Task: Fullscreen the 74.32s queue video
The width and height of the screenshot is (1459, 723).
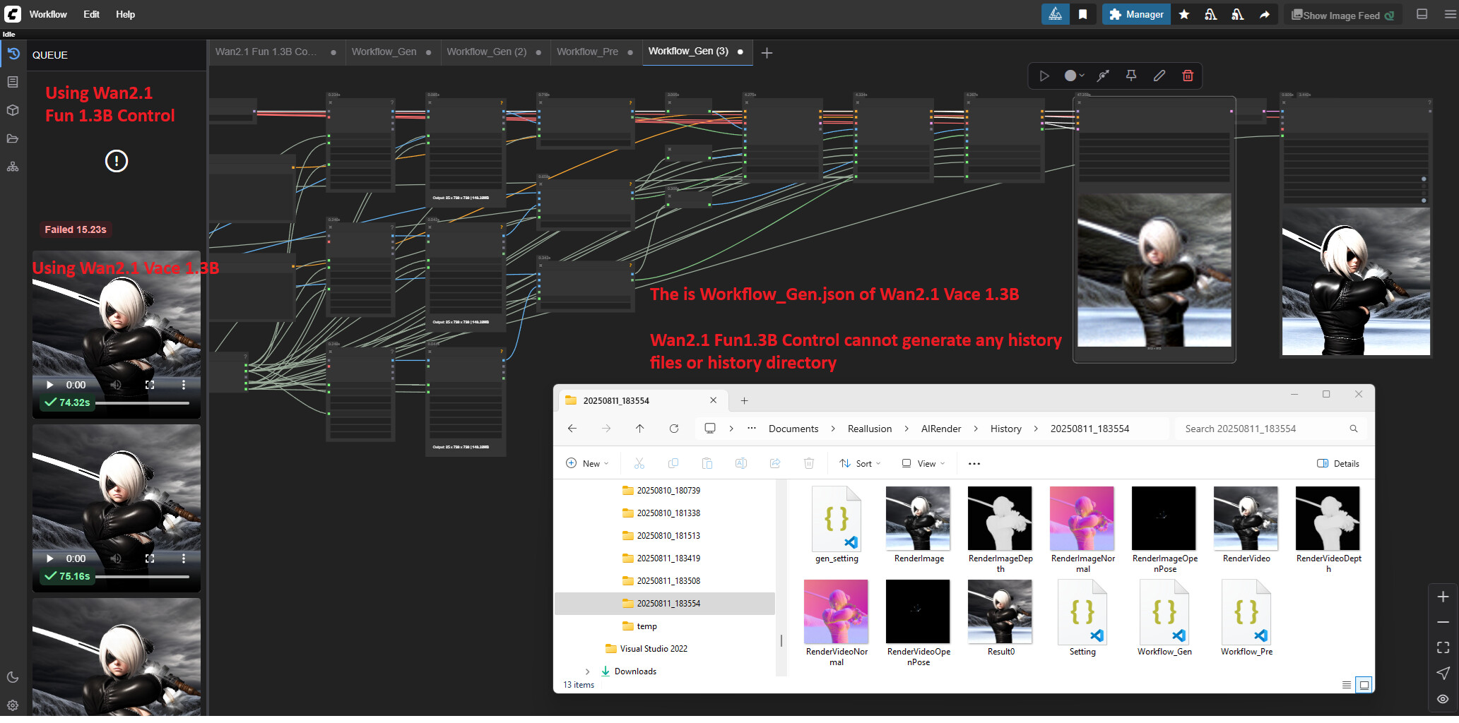Action: click(x=150, y=385)
